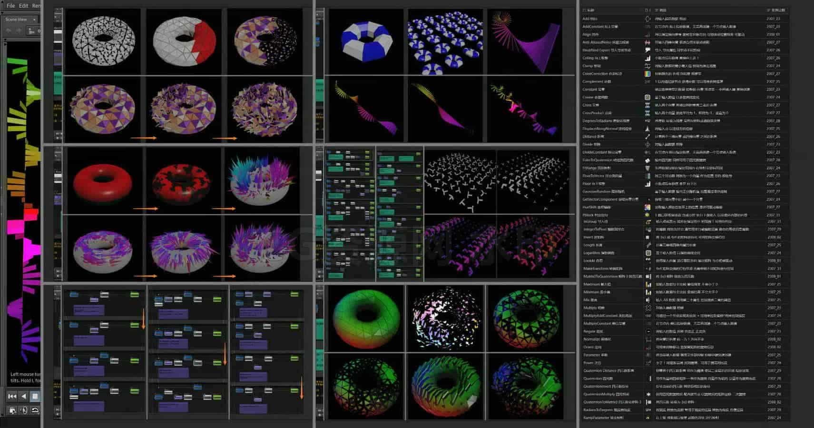Click the colorful icon in the HueShift row
Screen dimensions: 814x428
tap(647, 207)
